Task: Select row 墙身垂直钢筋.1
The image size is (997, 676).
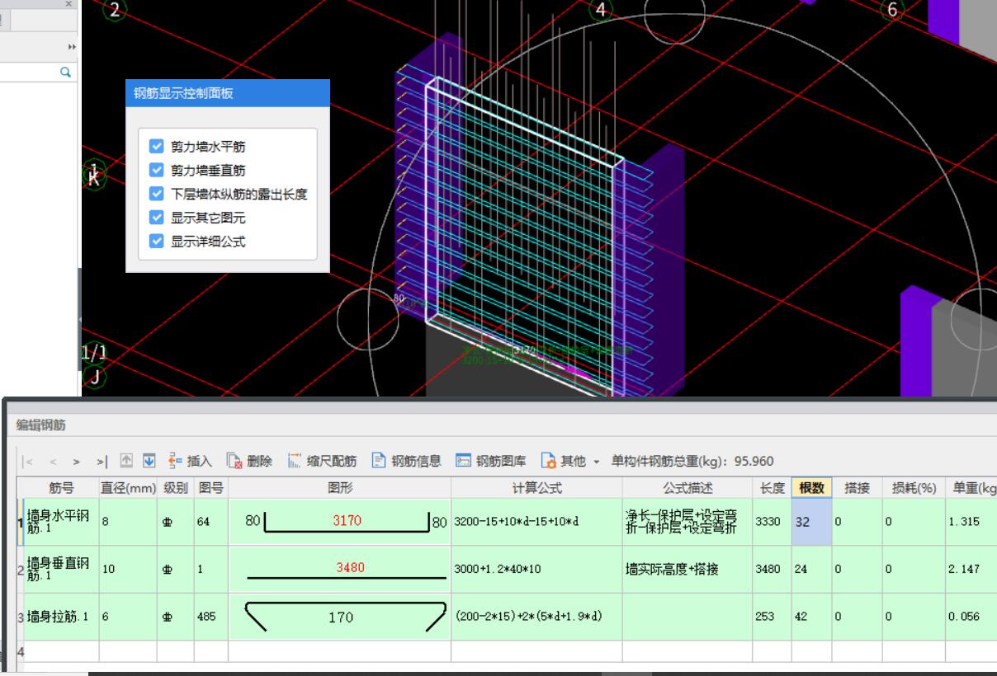Action: pos(61,569)
